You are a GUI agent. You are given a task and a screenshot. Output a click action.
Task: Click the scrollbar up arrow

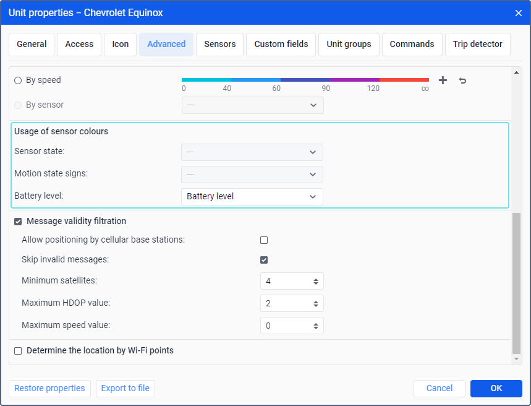coord(516,72)
